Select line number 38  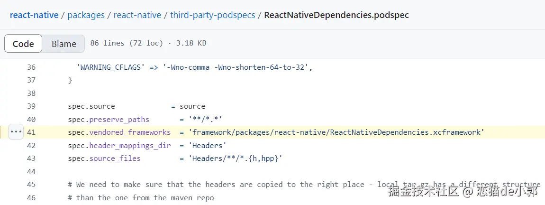[x=31, y=93]
